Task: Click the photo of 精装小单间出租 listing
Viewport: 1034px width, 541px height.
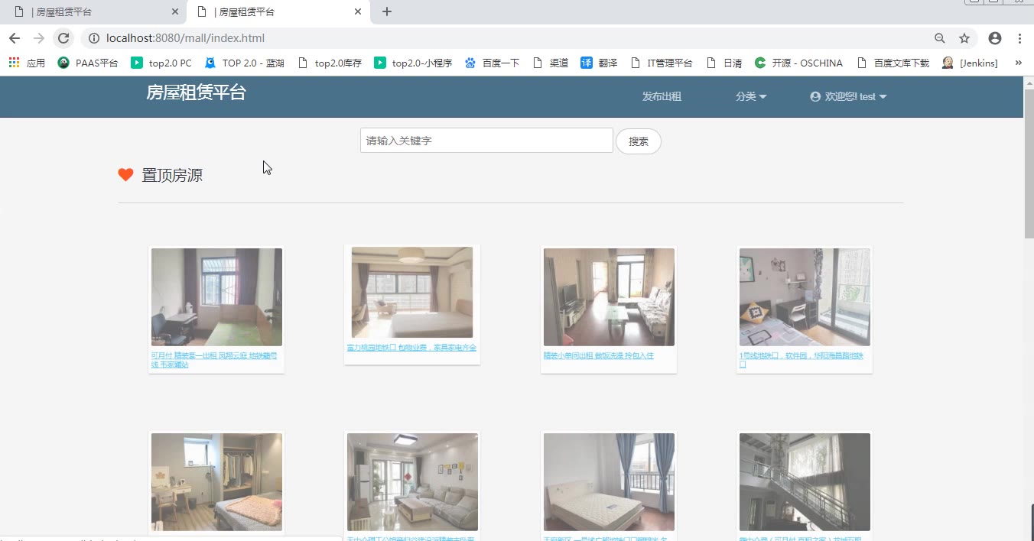Action: click(609, 297)
